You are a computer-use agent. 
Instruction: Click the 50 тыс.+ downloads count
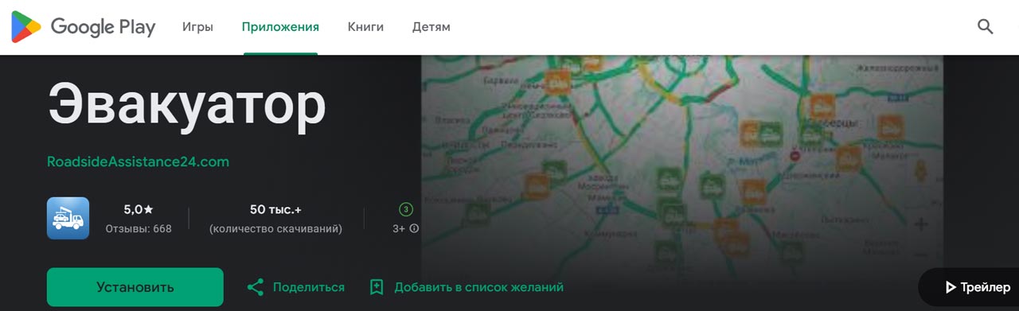(x=275, y=210)
